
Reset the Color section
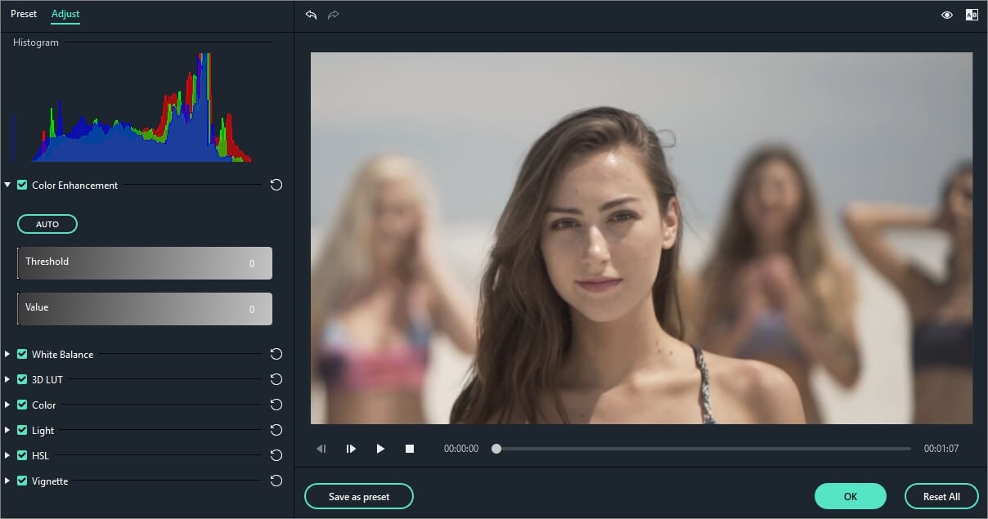click(x=276, y=405)
